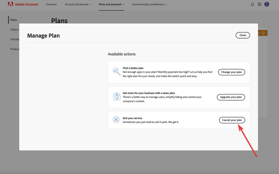The width and height of the screenshot is (279, 174).
Task: Click the Adobe Account title text
Action: (27, 5)
